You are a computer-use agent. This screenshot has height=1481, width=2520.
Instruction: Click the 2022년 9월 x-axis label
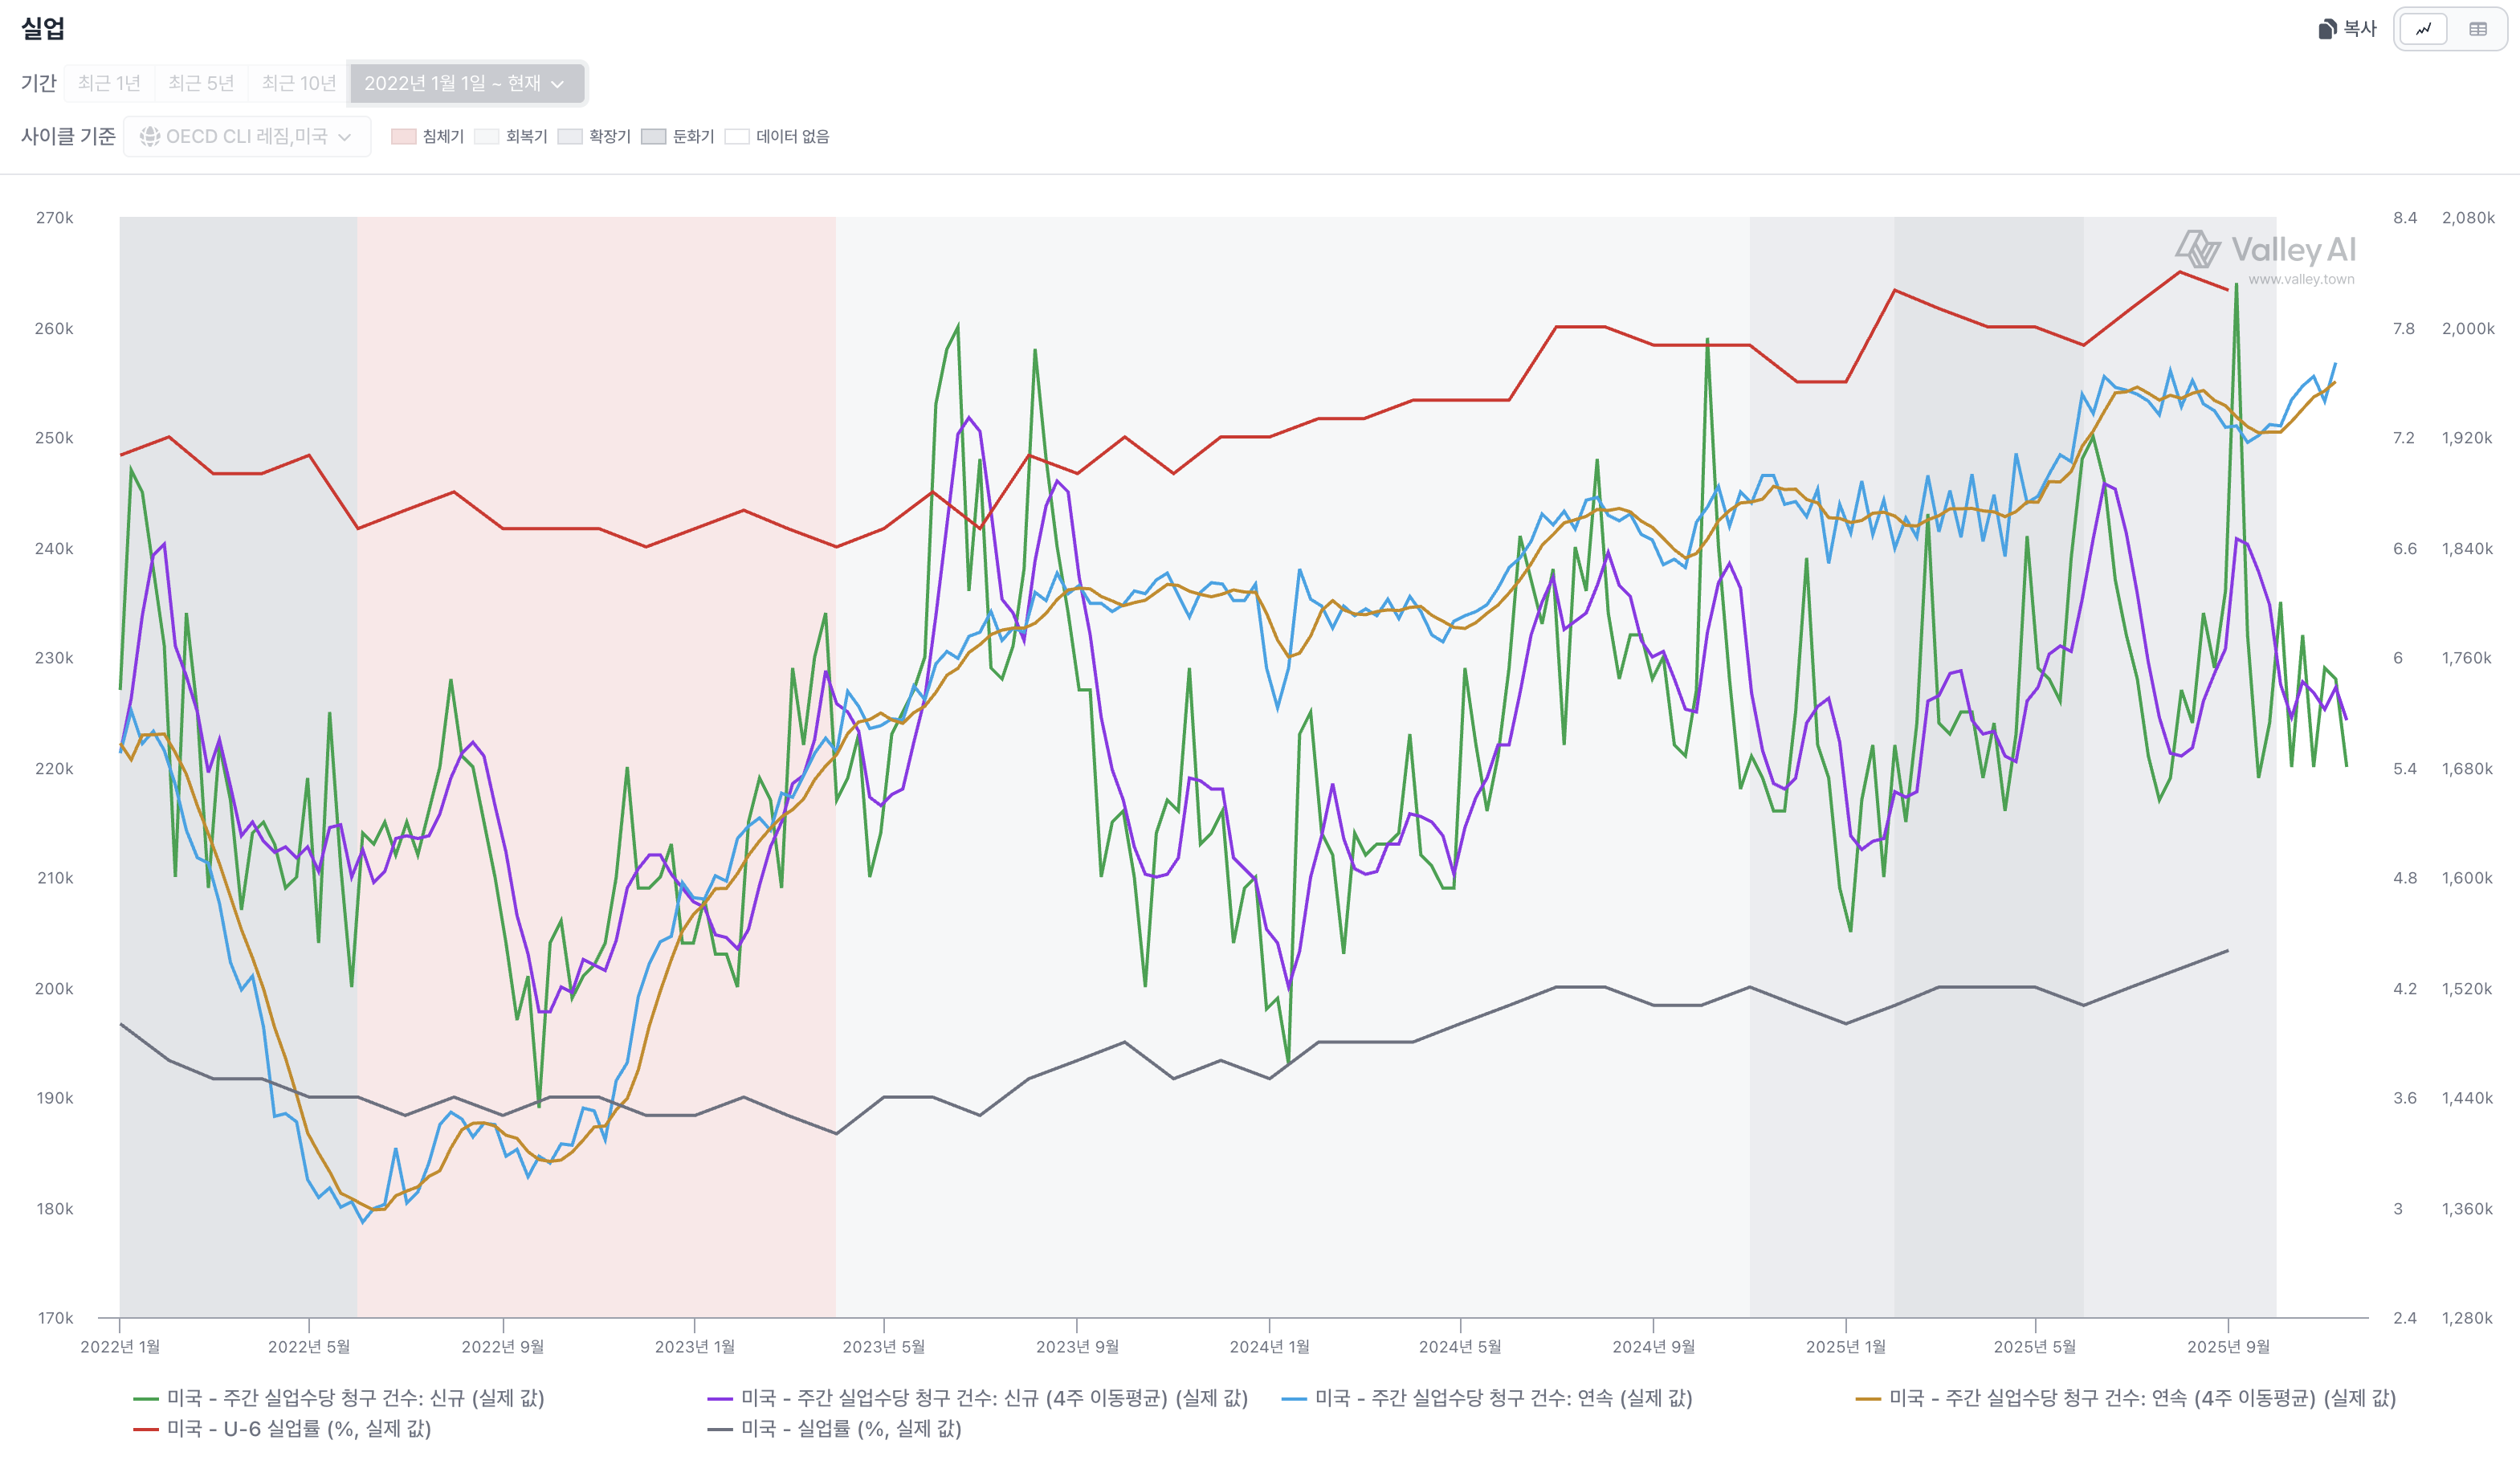[x=503, y=1347]
